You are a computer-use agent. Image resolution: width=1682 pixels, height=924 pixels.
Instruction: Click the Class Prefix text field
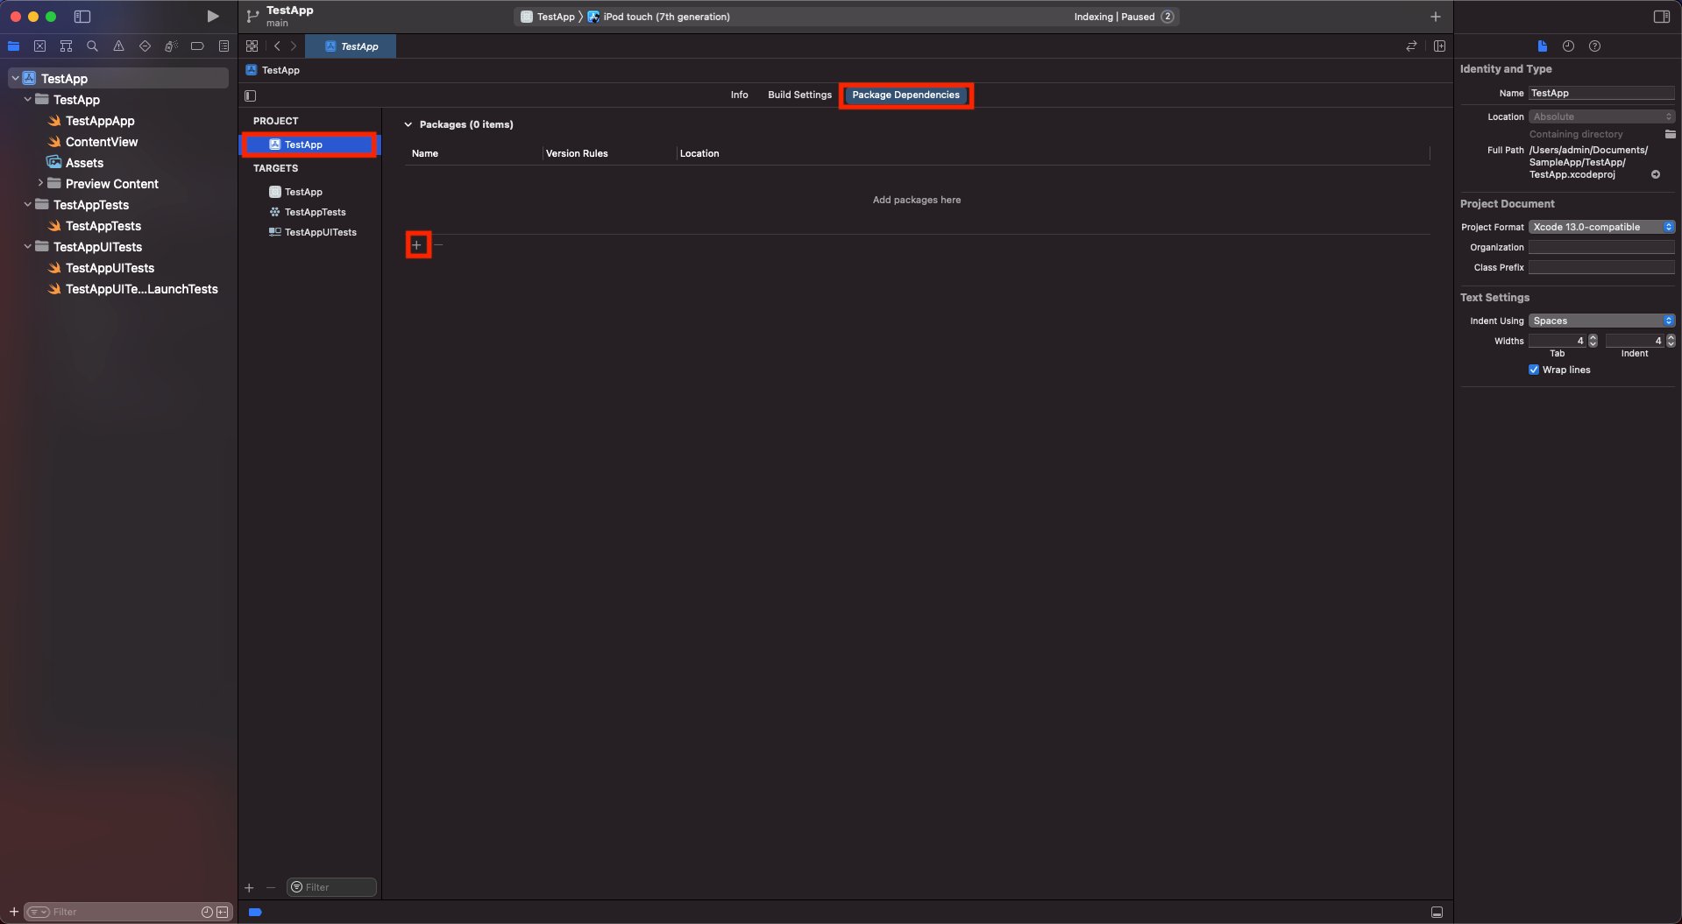(x=1601, y=267)
